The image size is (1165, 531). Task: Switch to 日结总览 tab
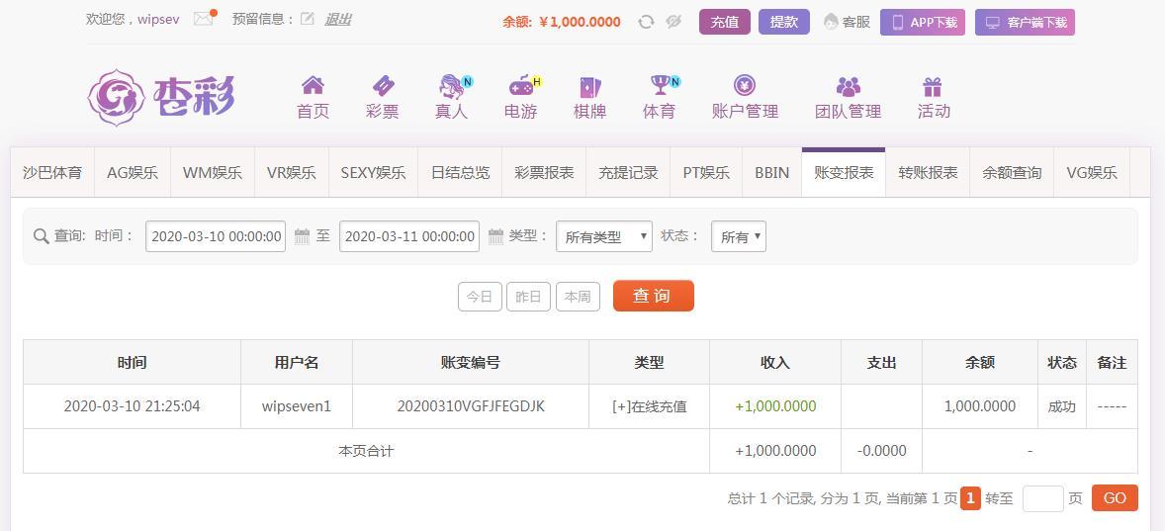[x=460, y=173]
